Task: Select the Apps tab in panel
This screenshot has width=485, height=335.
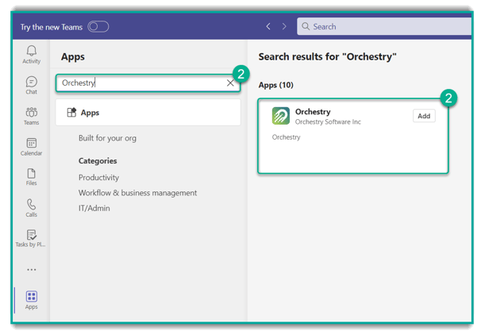Action: 148,113
